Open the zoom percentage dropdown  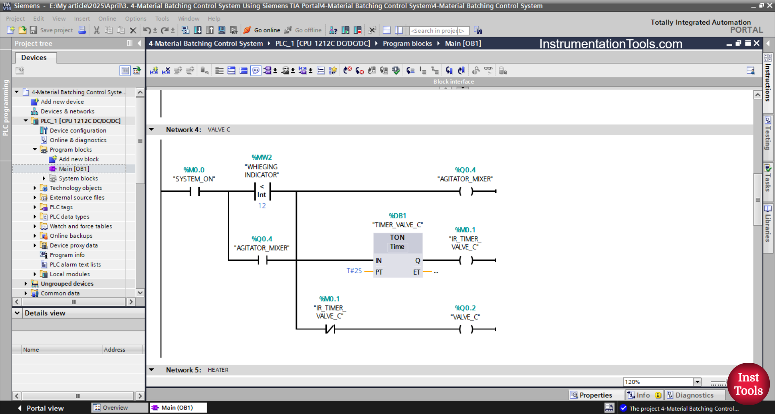[x=697, y=381]
